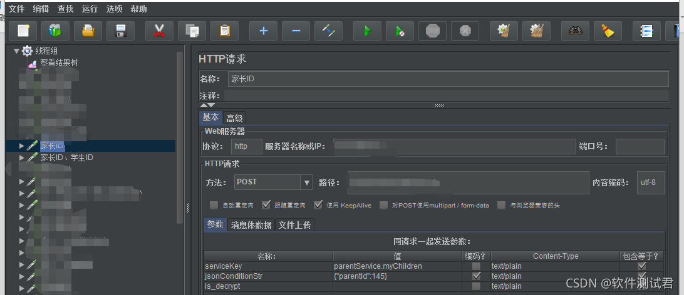Viewport: 684px width, 295px height.
Task: Toggle the 自动重定向 checkbox
Action: (x=214, y=205)
